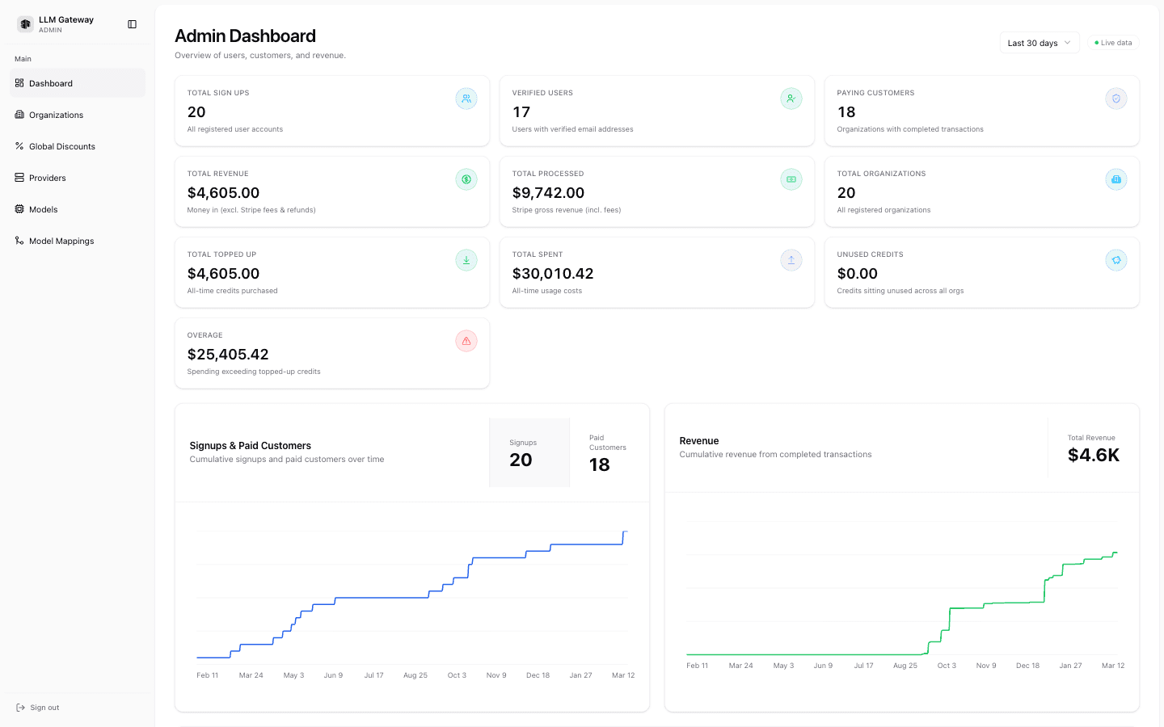Open the Last 30 days dropdown
The image size is (1164, 727).
(1039, 42)
